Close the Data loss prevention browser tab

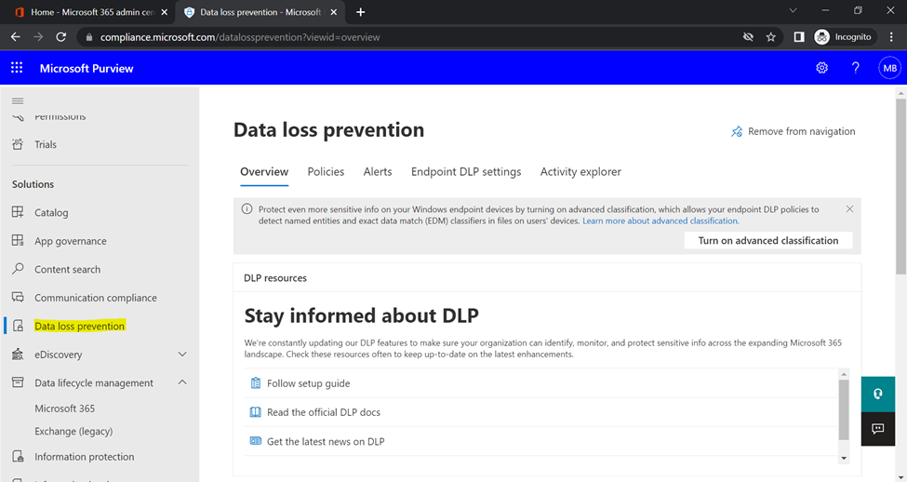(x=333, y=12)
